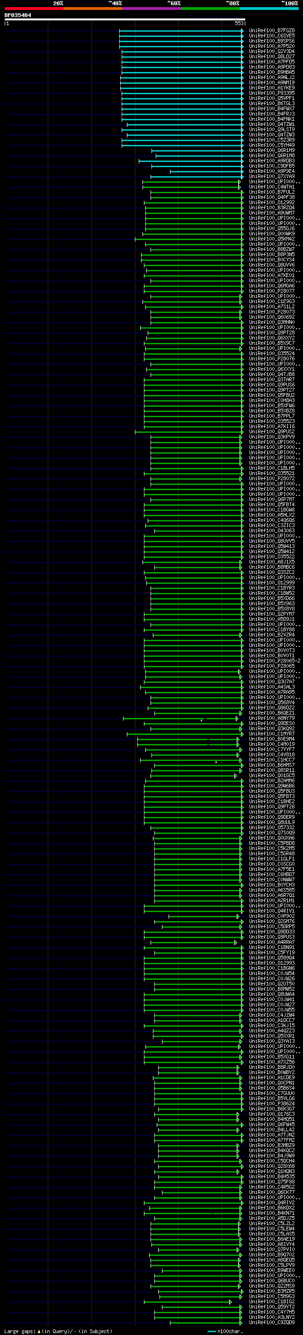Select the UniRef100_Q4TZW1 label
Viewport: 303px width, 1335px height.
pyautogui.click(x=271, y=125)
